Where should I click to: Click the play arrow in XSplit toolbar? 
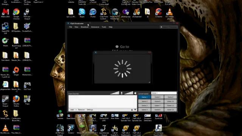pos(161,27)
